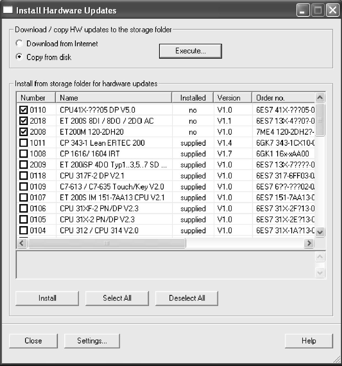Click the list's scroll left arrow
Image resolution: width=342 pixels, height=366 pixels.
[22, 243]
